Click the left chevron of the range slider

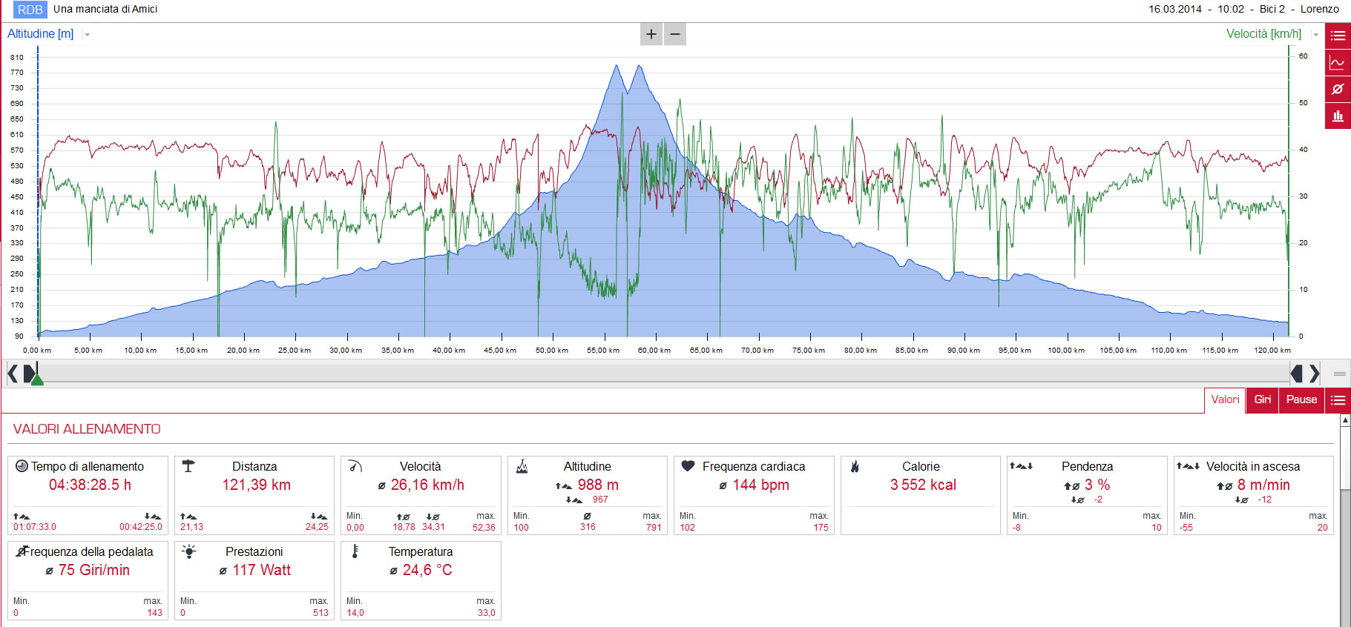(13, 374)
